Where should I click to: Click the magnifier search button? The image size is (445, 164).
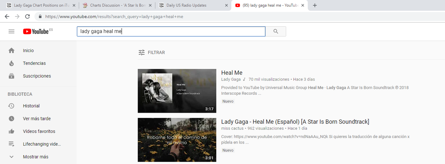click(x=276, y=32)
